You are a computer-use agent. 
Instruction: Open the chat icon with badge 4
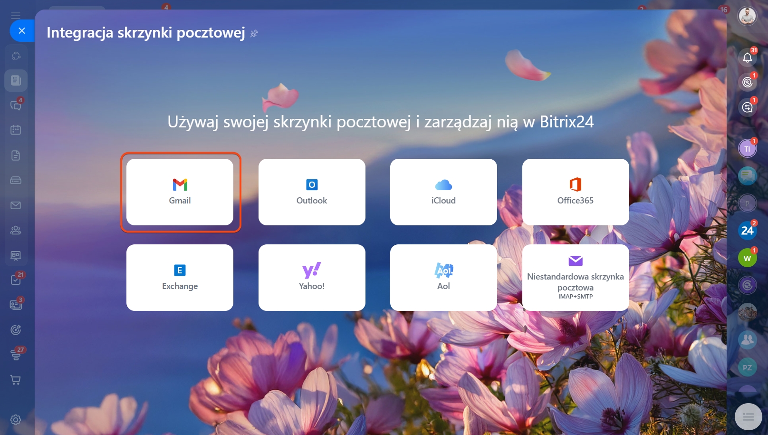[x=16, y=105]
